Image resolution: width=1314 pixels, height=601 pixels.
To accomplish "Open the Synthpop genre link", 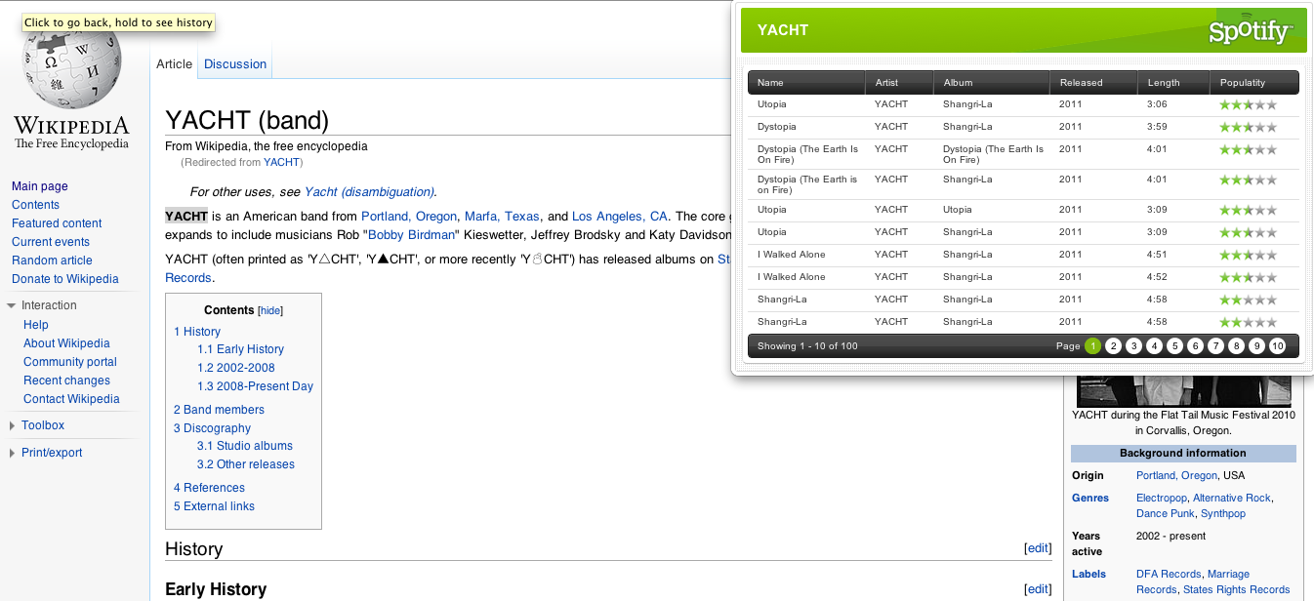I will (1223, 513).
